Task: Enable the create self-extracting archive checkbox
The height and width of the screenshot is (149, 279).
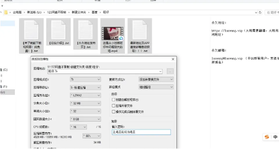Action: [x=114, y=100]
